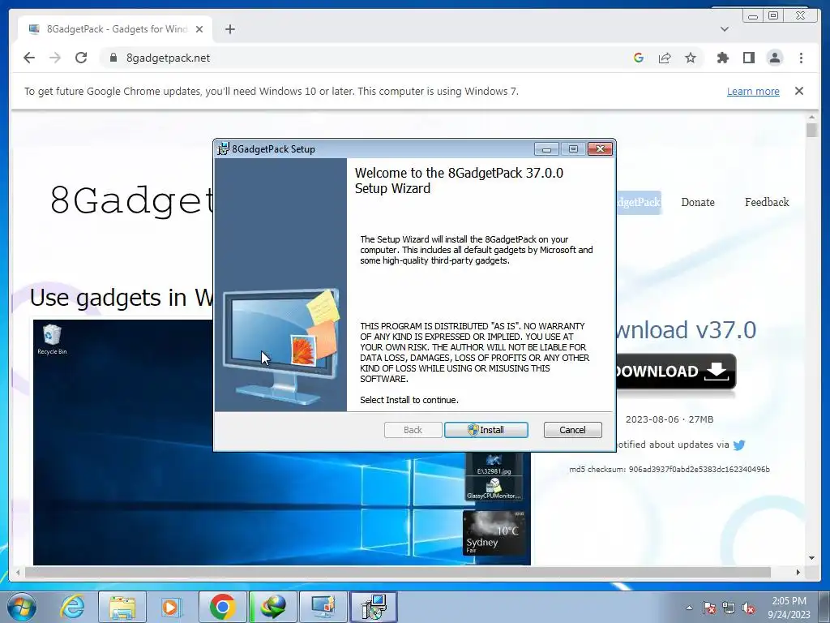The image size is (830, 623).
Task: Select the 8GadgetPack browser tab
Action: click(115, 29)
